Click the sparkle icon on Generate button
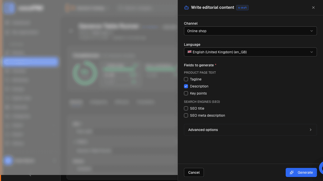Viewport: 323px width, 181px height. pyautogui.click(x=292, y=172)
